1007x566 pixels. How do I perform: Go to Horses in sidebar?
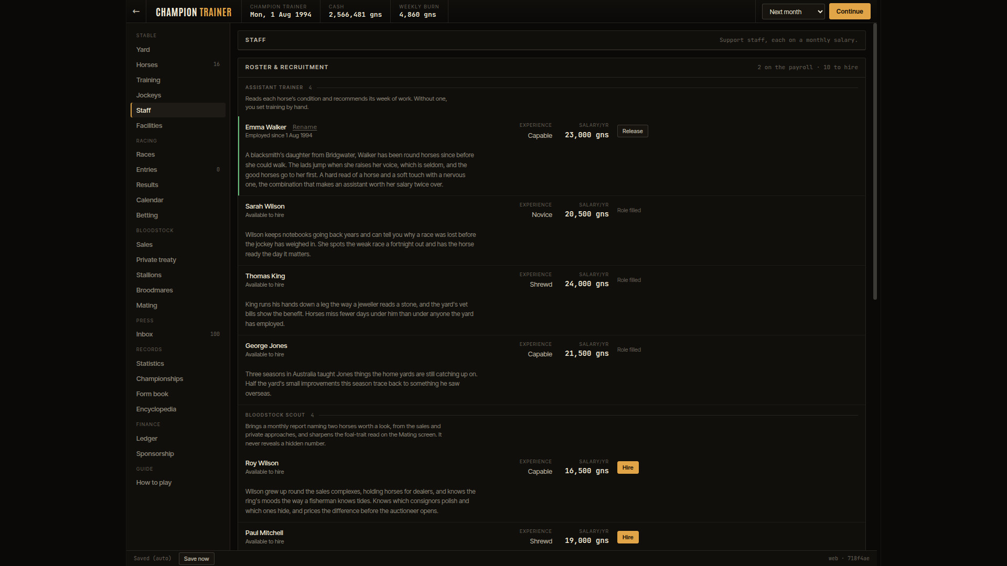click(178, 65)
